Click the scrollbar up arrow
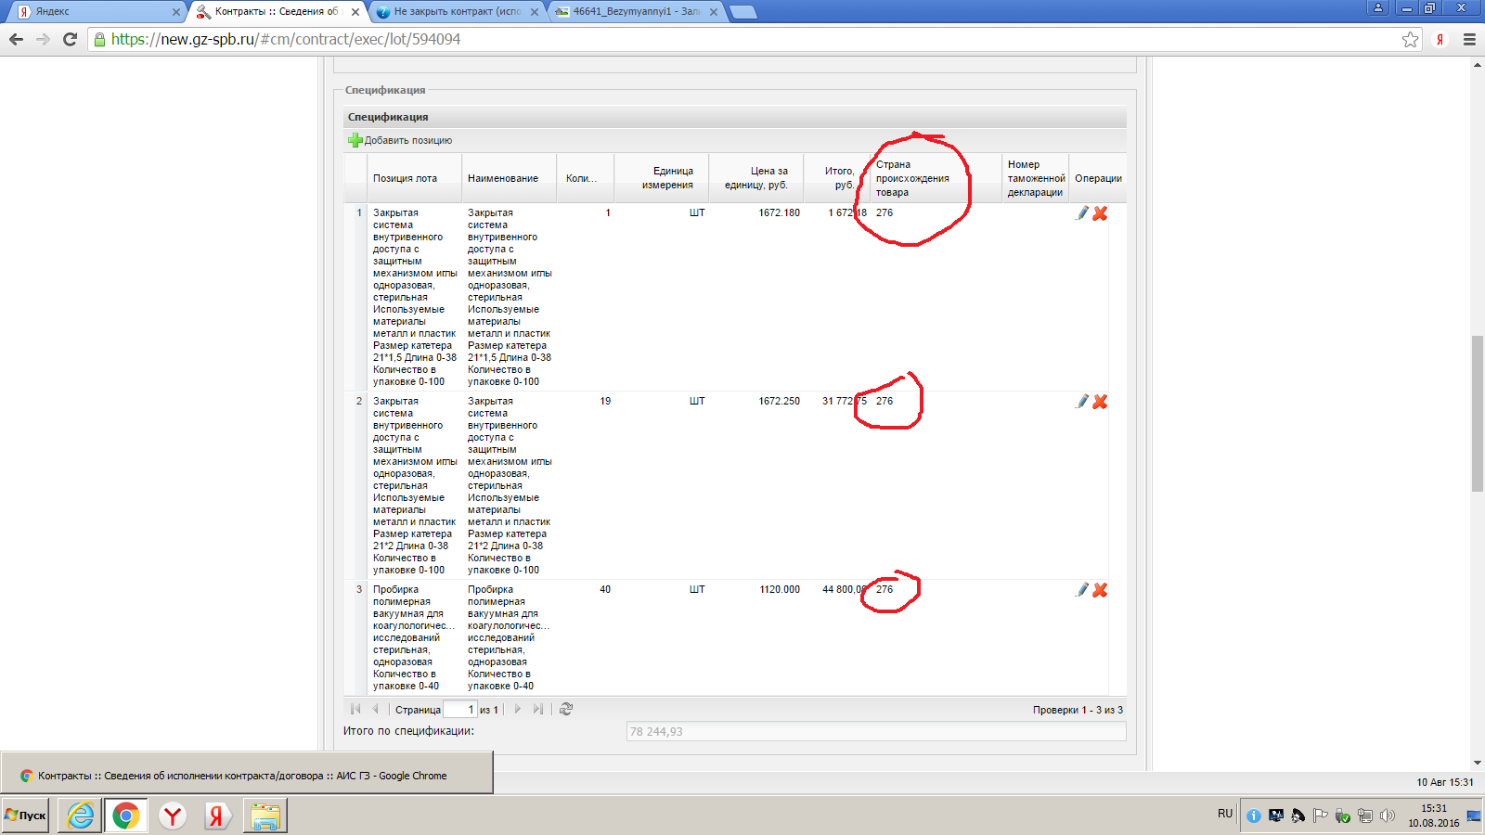This screenshot has width=1485, height=835. point(1478,65)
